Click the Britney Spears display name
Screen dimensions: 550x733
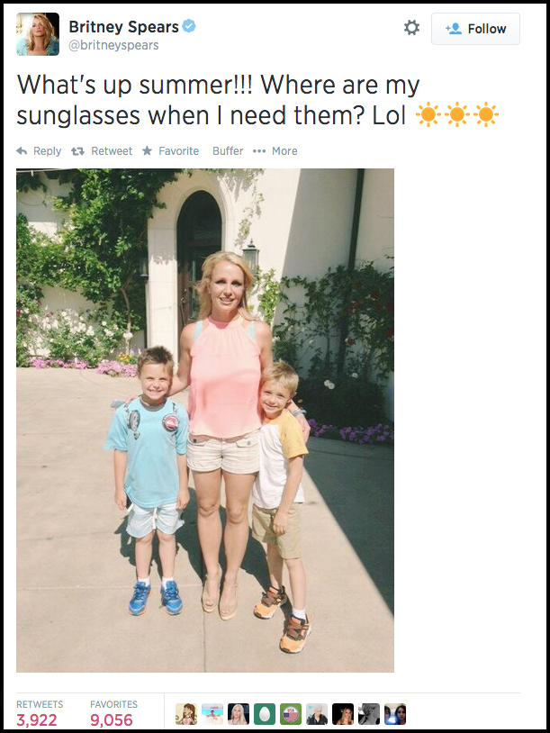pos(123,27)
